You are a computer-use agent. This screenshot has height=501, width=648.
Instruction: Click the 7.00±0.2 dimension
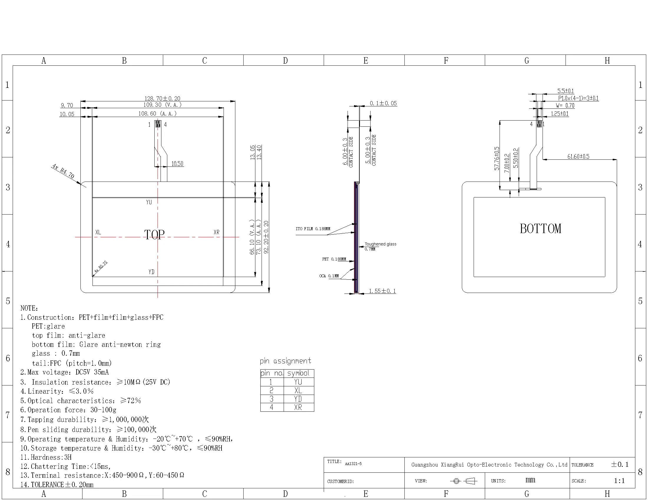coord(507,163)
